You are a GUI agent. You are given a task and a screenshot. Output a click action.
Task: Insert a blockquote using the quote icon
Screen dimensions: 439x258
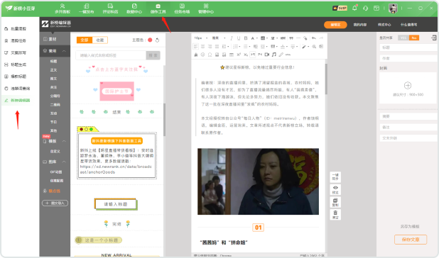291,38
